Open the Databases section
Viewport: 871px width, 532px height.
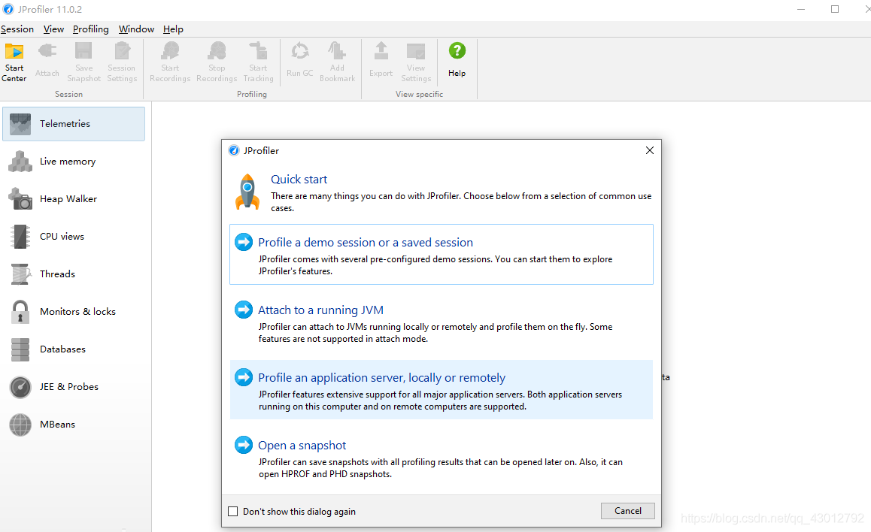tap(62, 349)
